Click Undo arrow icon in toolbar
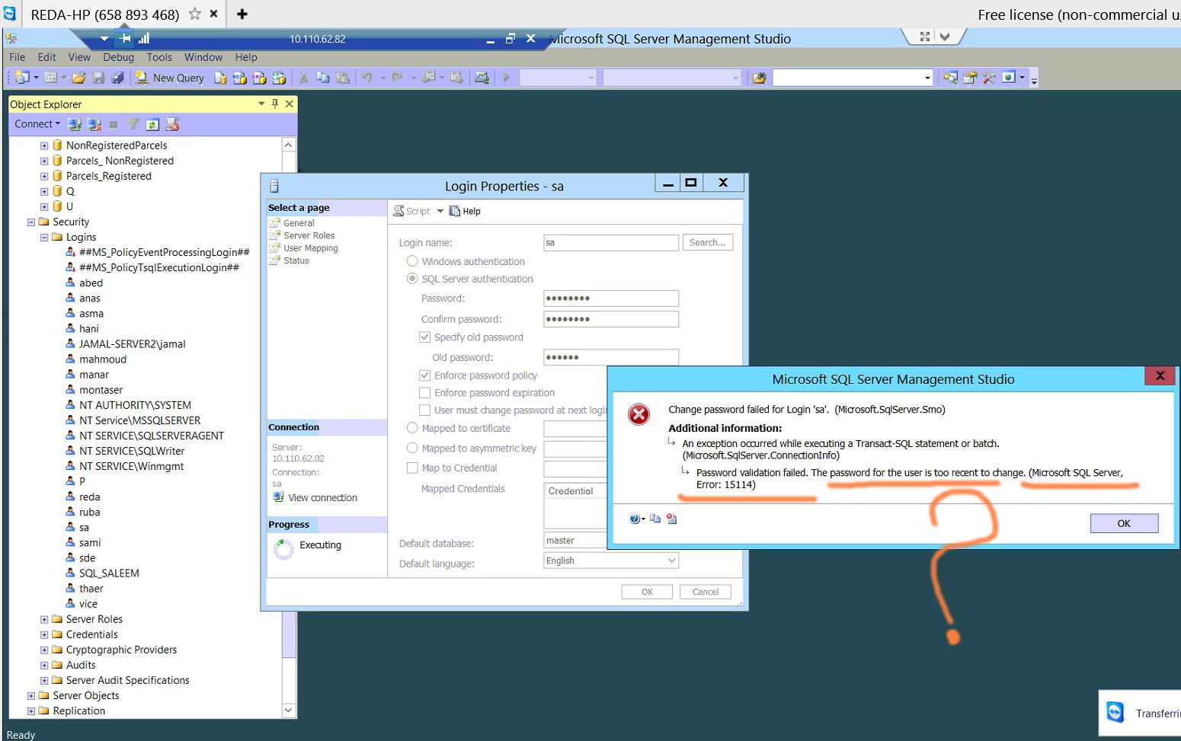 click(x=367, y=78)
